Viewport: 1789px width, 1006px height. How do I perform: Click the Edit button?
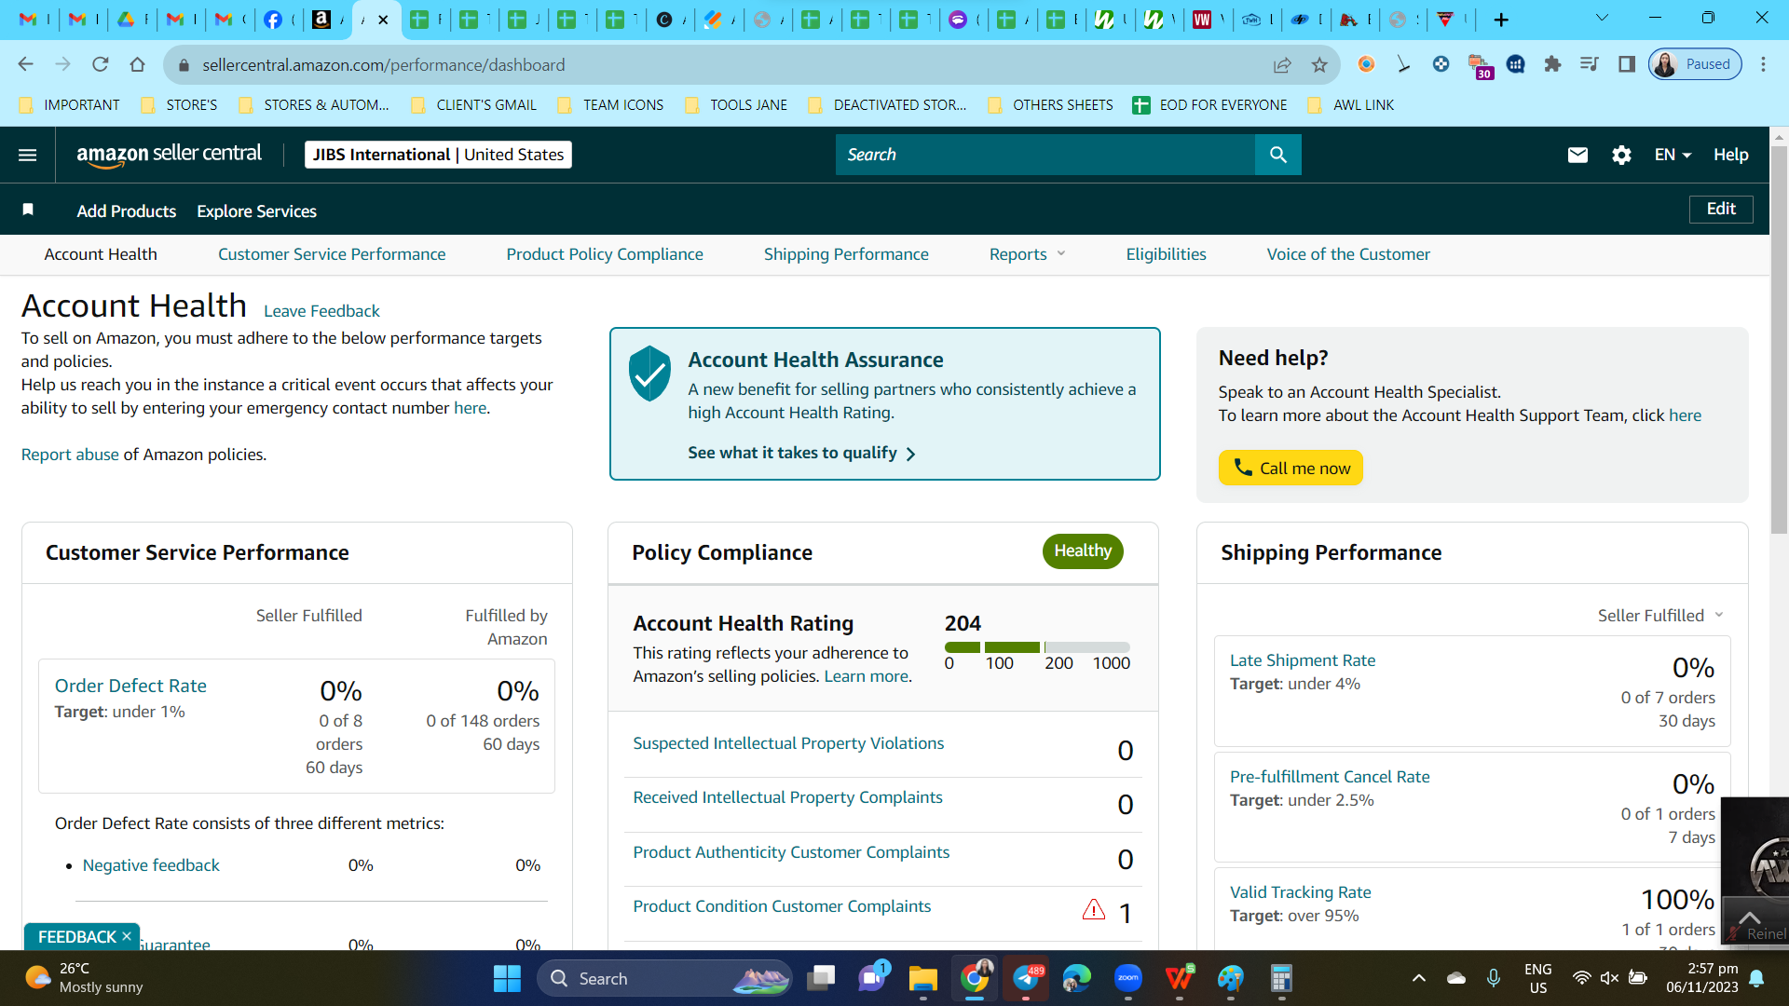point(1721,209)
